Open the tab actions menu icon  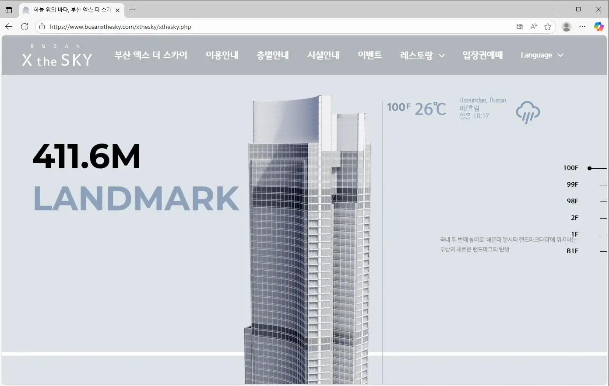(x=9, y=10)
